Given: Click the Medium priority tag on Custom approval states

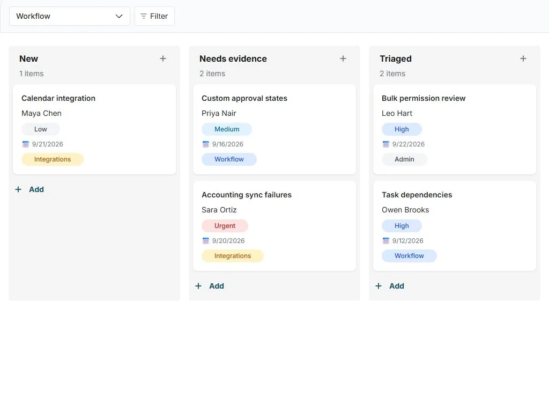Looking at the screenshot, I should point(227,129).
